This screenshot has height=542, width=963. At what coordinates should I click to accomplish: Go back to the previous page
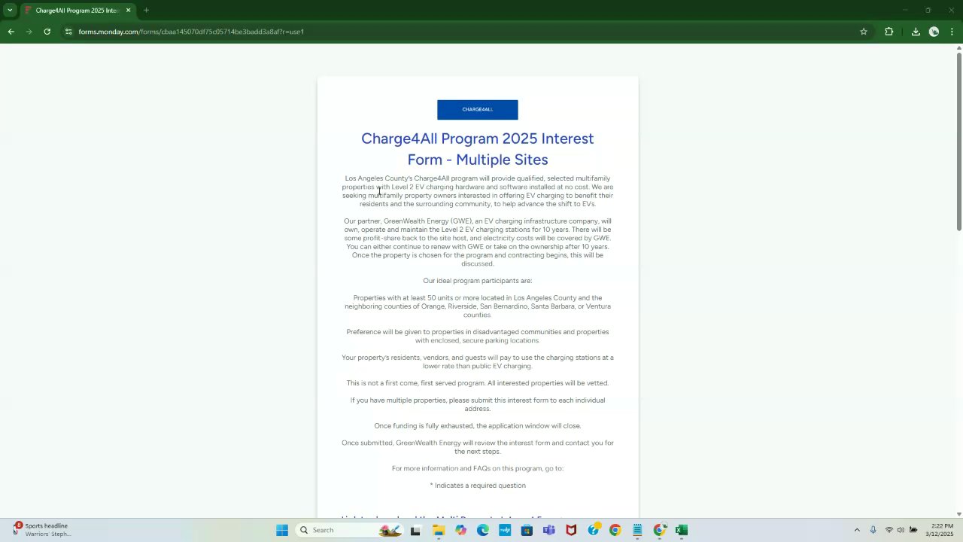point(11,32)
